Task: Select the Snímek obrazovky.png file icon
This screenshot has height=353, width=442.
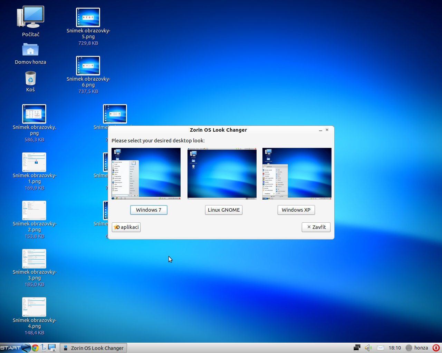Action: (x=34, y=114)
